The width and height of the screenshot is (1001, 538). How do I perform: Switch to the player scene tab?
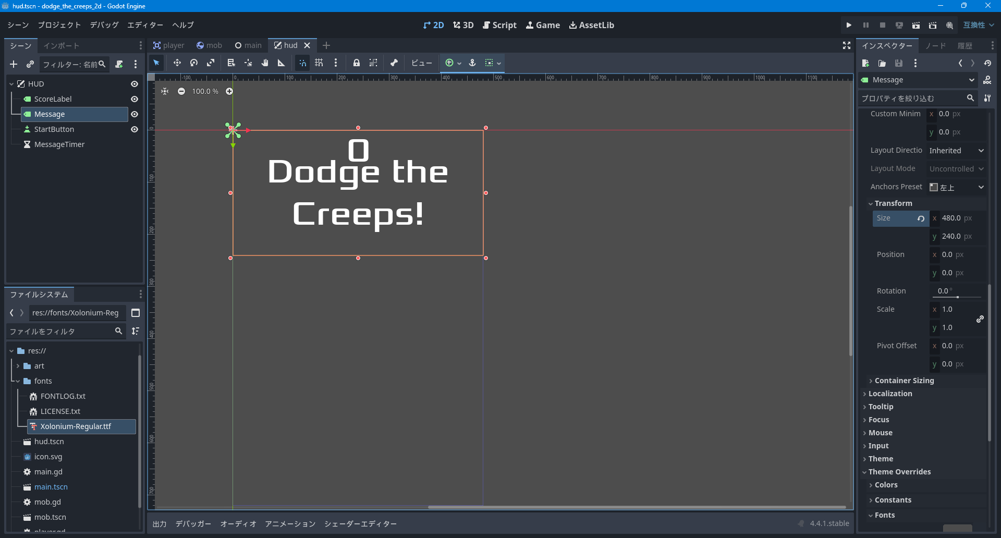click(168, 45)
